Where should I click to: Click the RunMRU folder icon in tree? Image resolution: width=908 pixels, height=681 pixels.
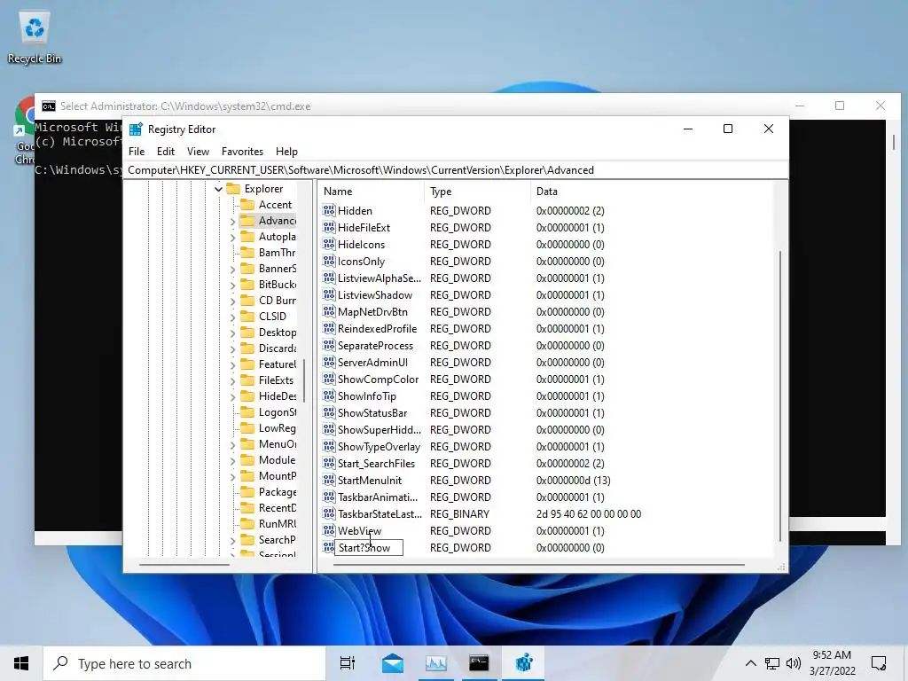248,523
